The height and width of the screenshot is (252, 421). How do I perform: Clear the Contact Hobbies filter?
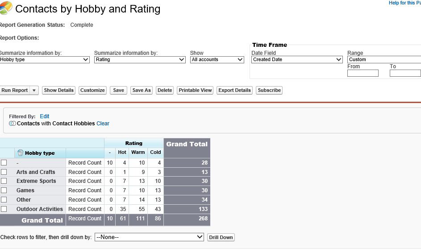point(103,124)
